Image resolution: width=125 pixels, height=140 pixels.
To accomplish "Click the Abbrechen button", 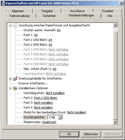I will point(91,134).
